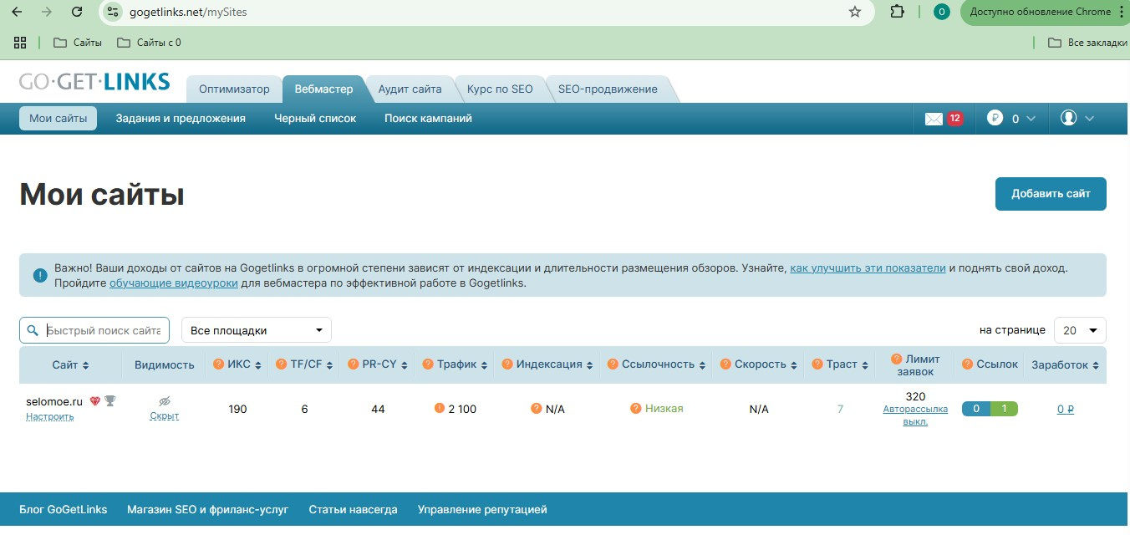Viewport: 1130px width, 535px height.
Task: Click the help icon beside Трафик header
Action: coord(428,364)
